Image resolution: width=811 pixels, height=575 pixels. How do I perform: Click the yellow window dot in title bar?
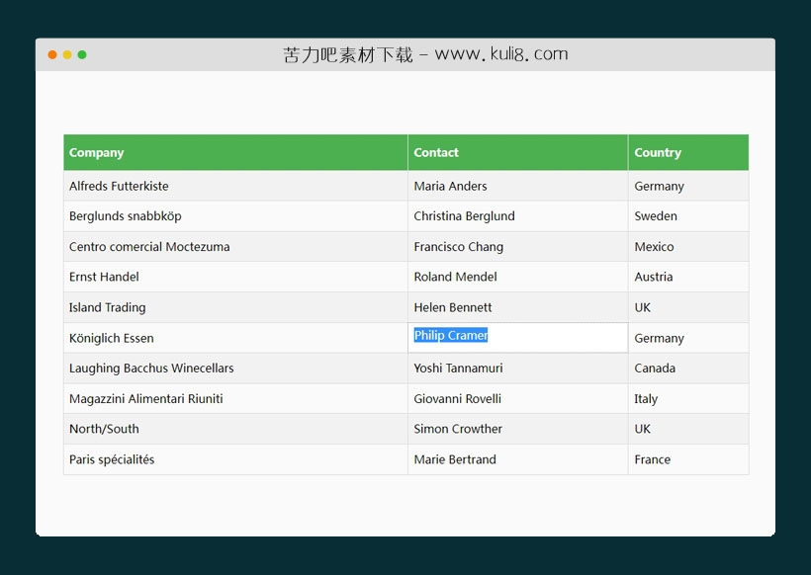point(67,54)
